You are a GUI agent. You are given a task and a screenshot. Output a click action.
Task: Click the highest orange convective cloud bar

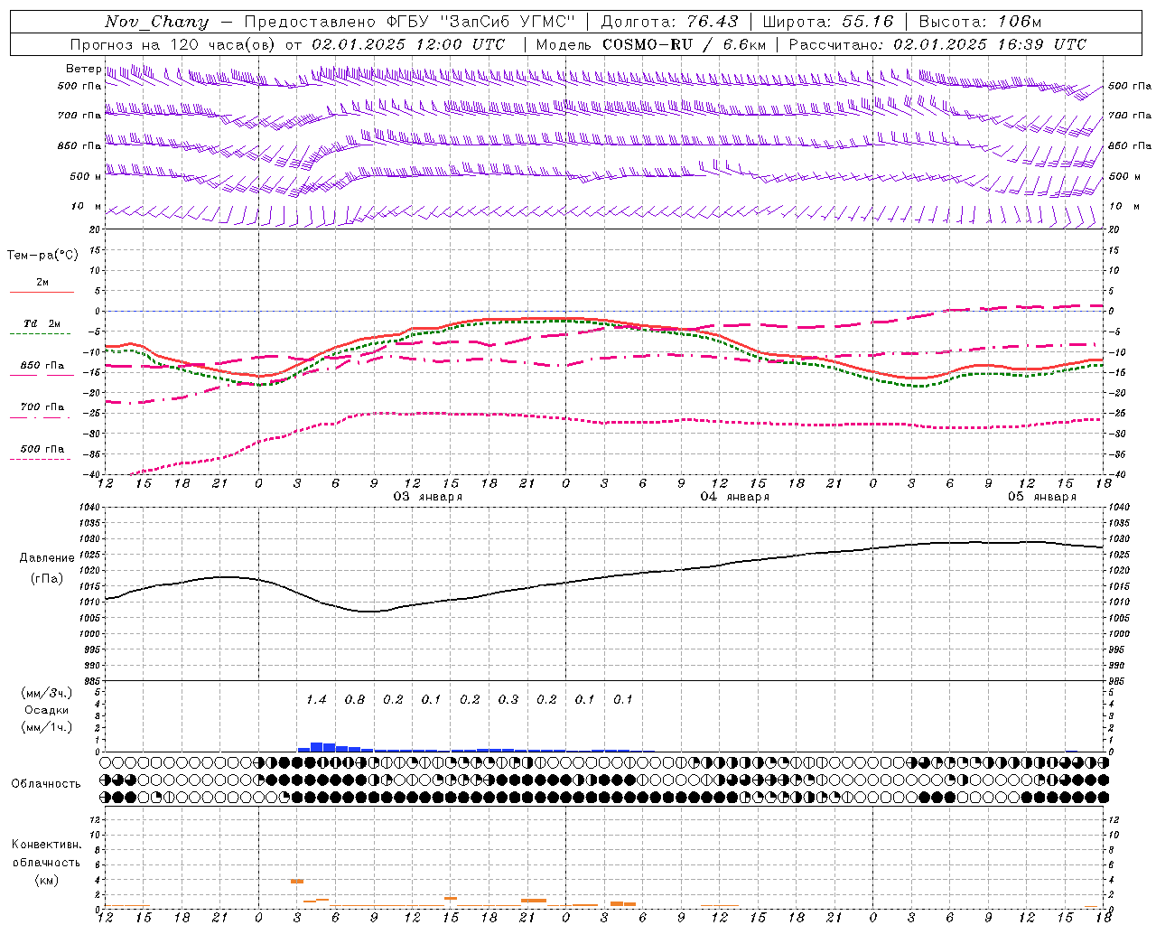pos(297,881)
